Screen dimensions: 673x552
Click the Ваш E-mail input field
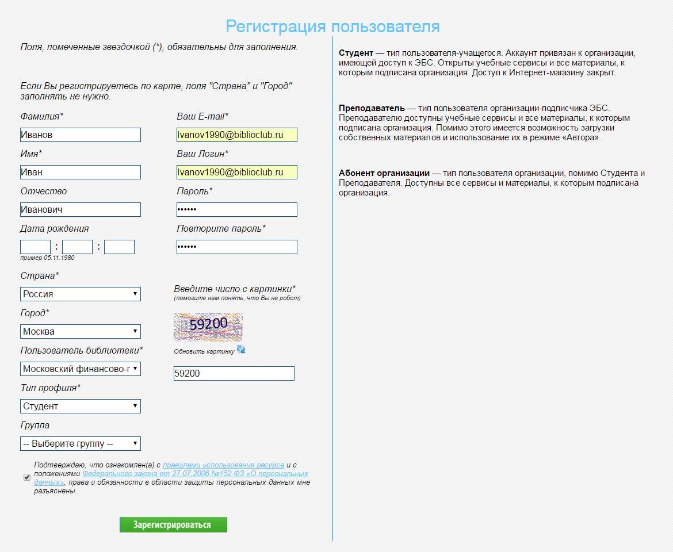pos(236,135)
